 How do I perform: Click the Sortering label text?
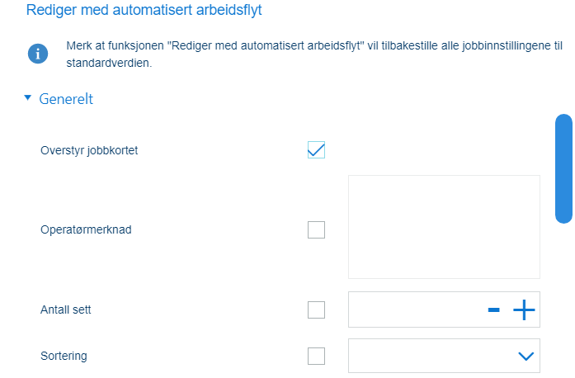tap(64, 356)
